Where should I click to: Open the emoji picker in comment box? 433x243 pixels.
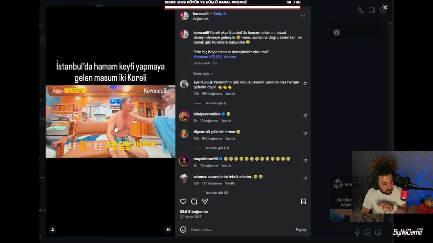183,230
